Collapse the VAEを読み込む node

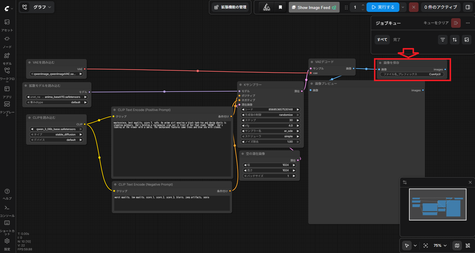pyautogui.click(x=30, y=63)
